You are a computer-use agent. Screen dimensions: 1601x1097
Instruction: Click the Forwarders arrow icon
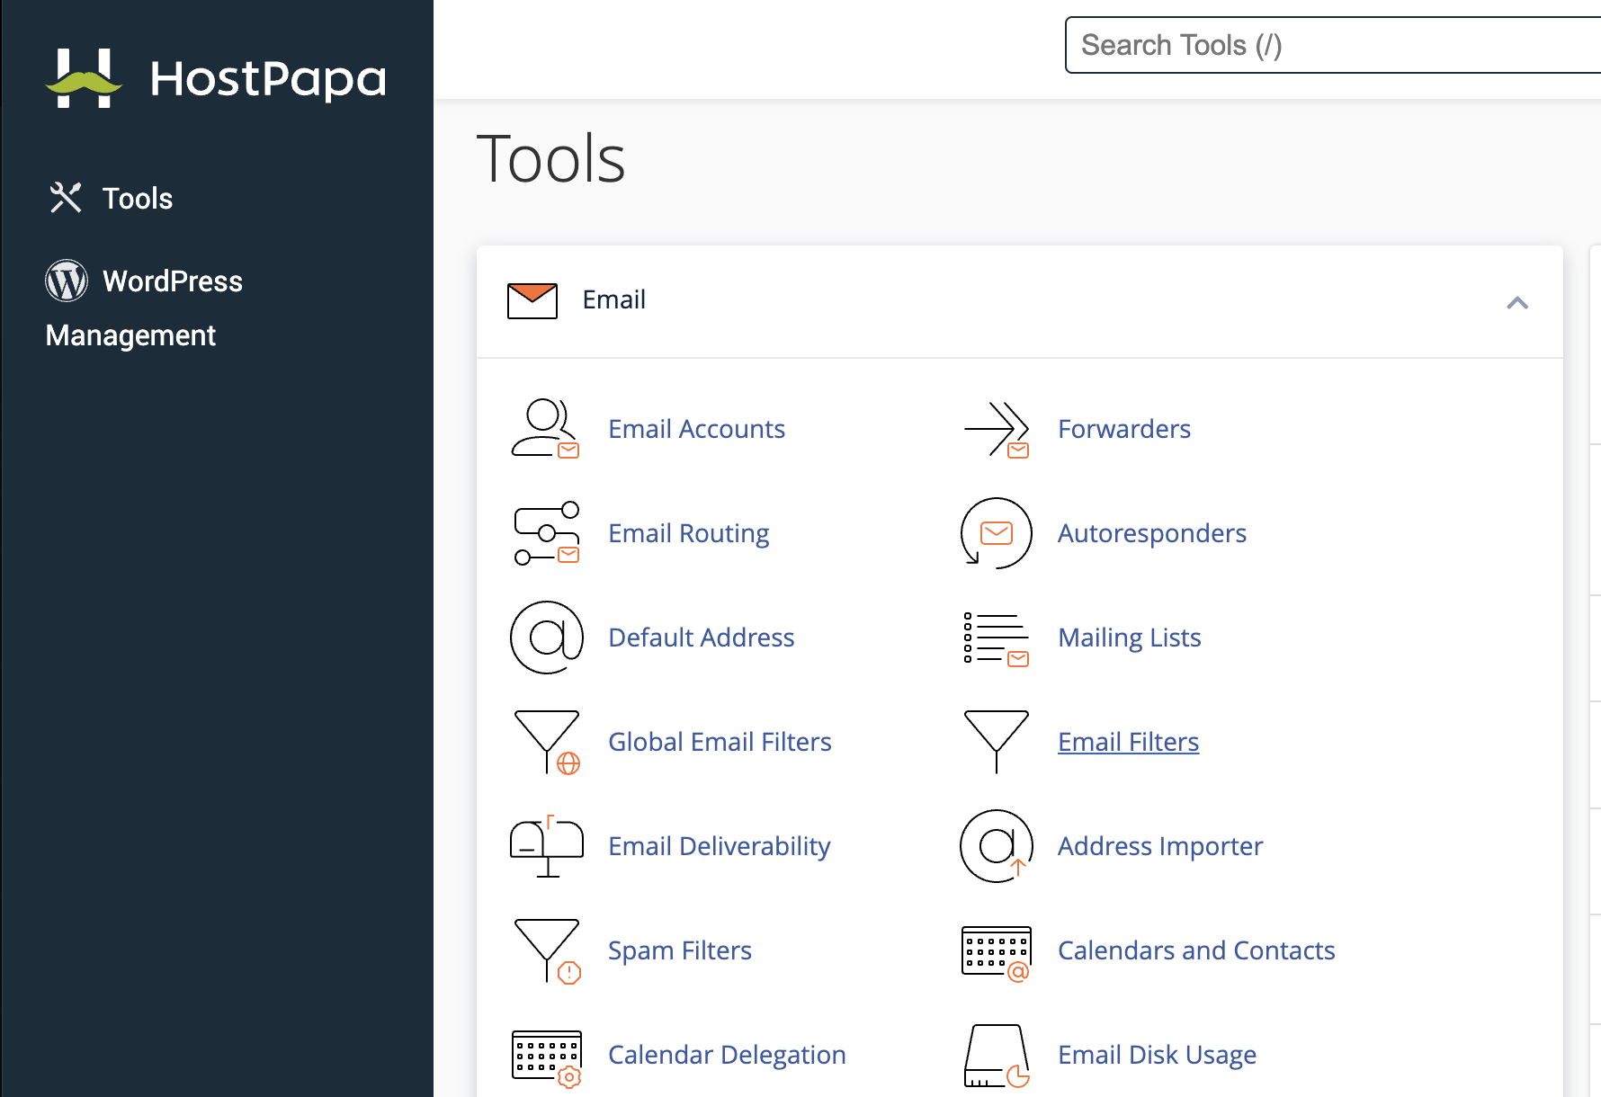(x=996, y=429)
